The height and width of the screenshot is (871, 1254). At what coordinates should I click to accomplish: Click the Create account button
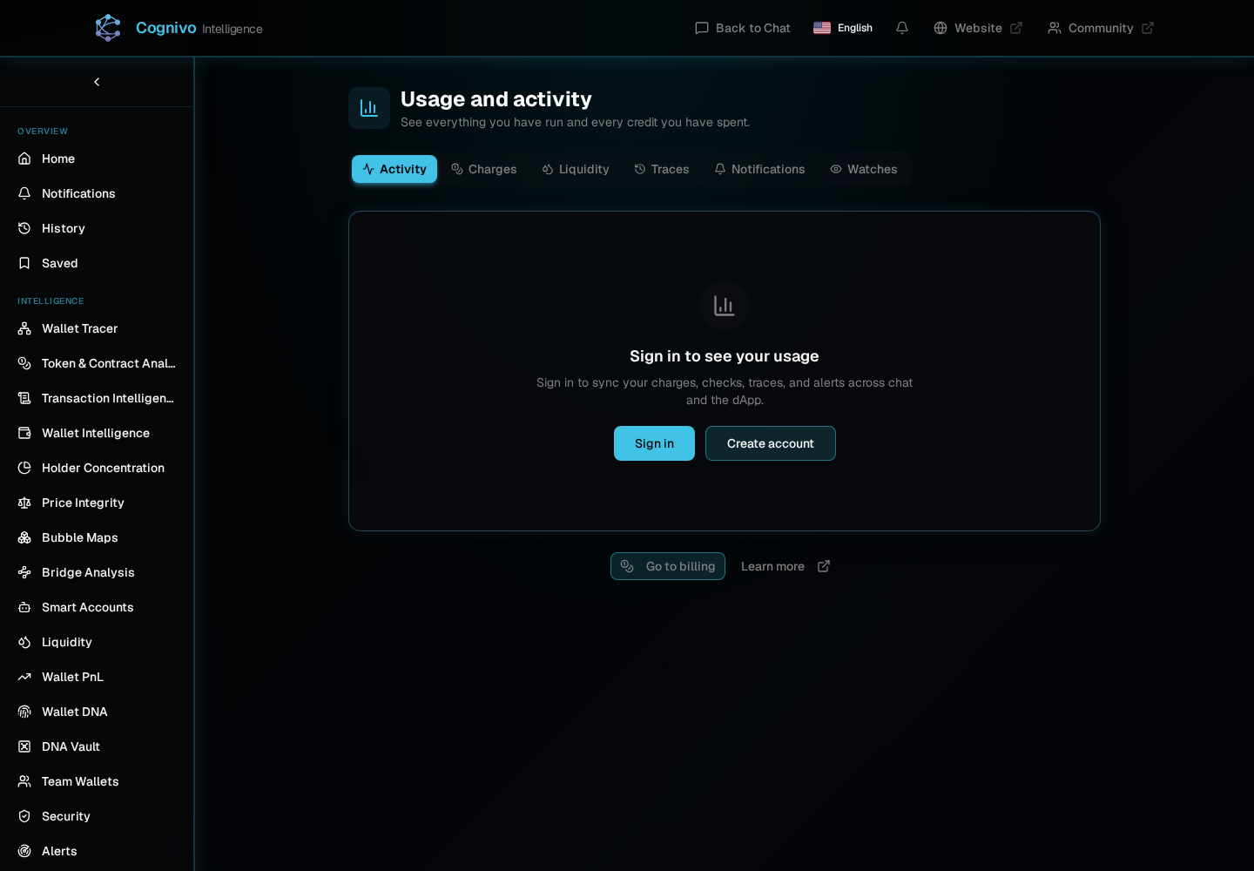pyautogui.click(x=771, y=443)
